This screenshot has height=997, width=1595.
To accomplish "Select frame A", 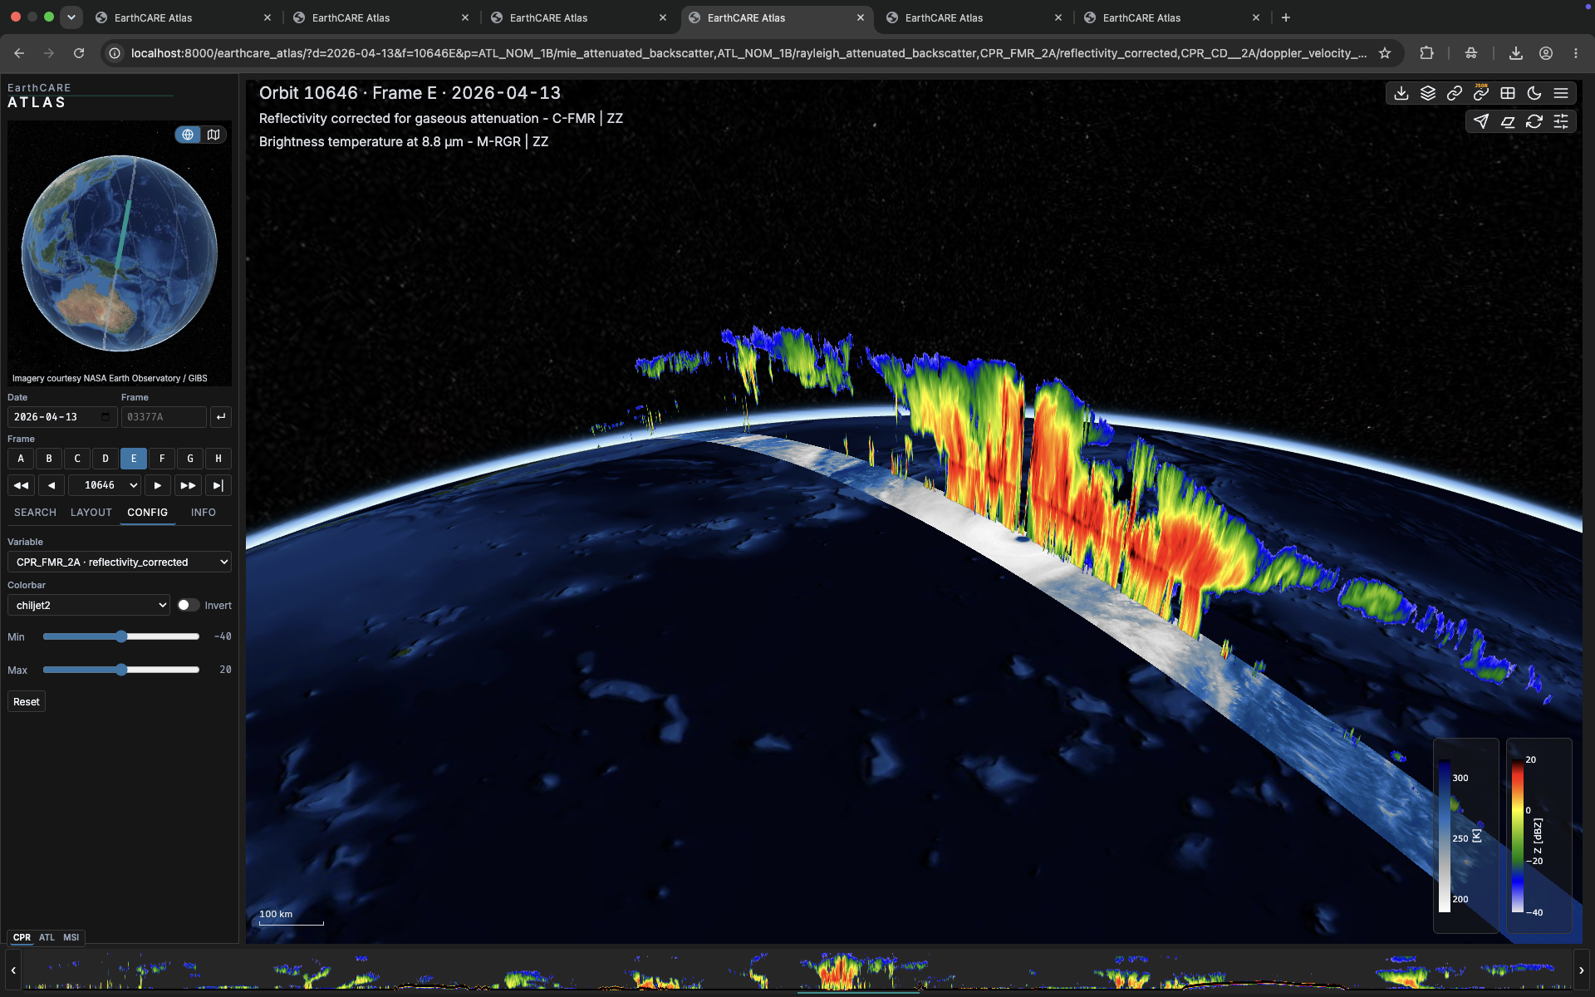I will (21, 459).
